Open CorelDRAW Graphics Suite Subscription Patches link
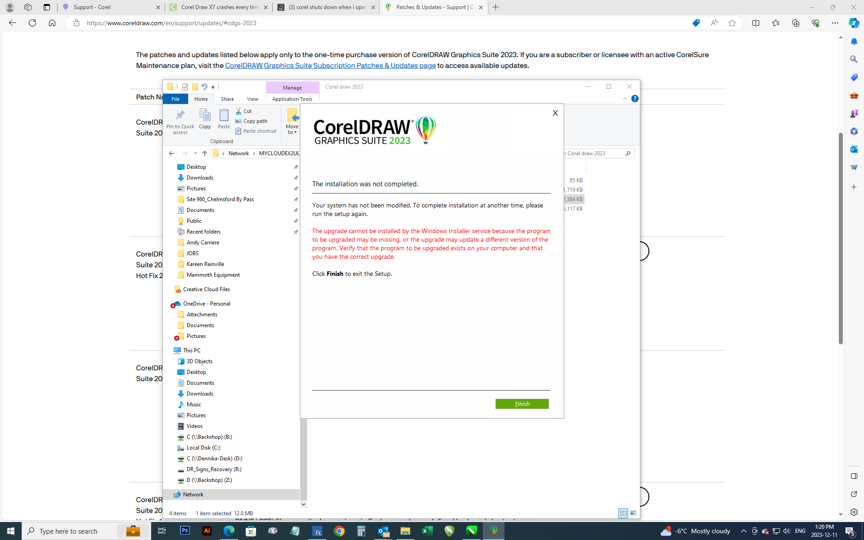This screenshot has width=864, height=540. 330,66
